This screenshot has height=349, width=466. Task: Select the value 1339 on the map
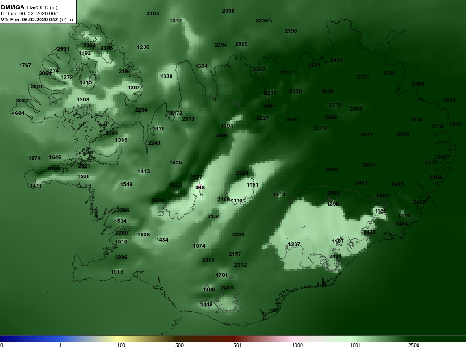166,76
